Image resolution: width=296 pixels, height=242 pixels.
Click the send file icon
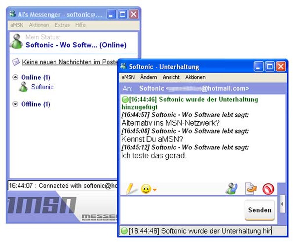251,188
